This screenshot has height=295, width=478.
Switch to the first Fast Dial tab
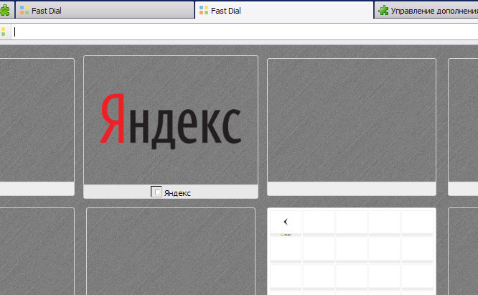[x=105, y=10]
